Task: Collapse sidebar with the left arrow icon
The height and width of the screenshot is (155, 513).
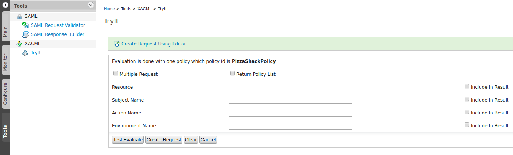Action: click(5, 5)
